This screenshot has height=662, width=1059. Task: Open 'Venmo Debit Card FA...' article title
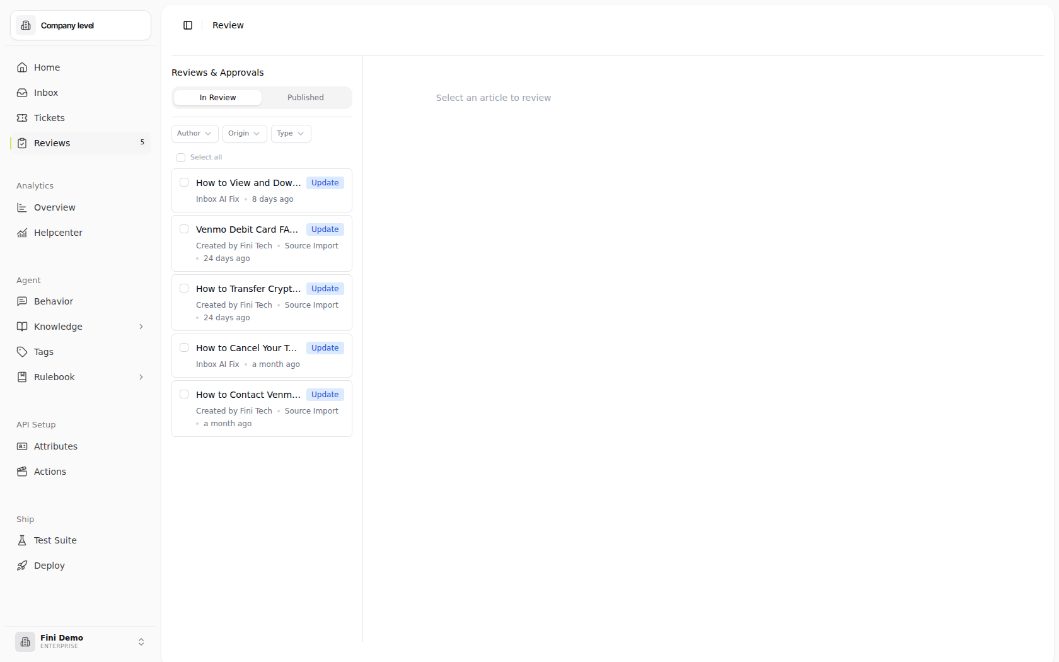pos(247,229)
